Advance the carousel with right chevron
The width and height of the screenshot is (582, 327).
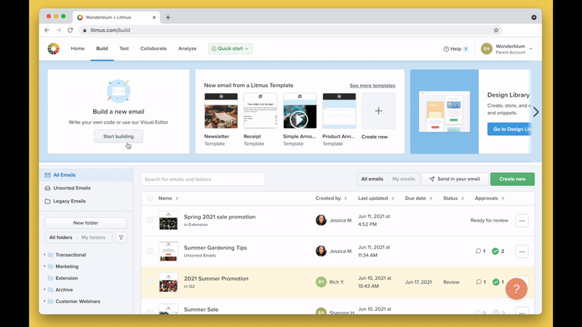coord(535,112)
